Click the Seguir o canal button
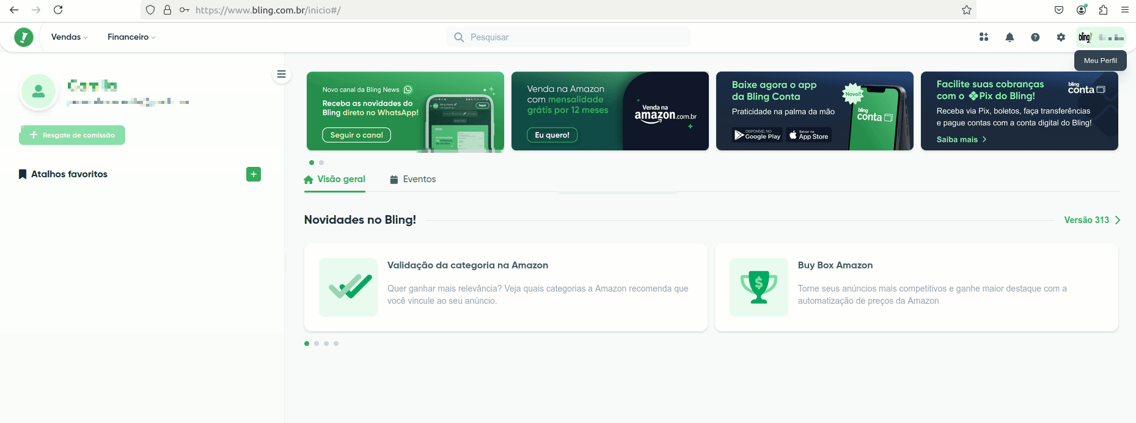The height and width of the screenshot is (423, 1136). pos(357,135)
